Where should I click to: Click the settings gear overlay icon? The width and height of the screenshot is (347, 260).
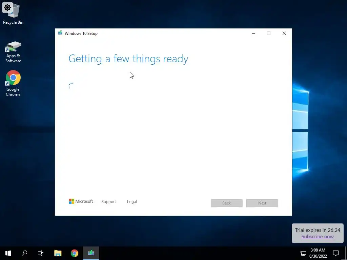(x=7, y=7)
